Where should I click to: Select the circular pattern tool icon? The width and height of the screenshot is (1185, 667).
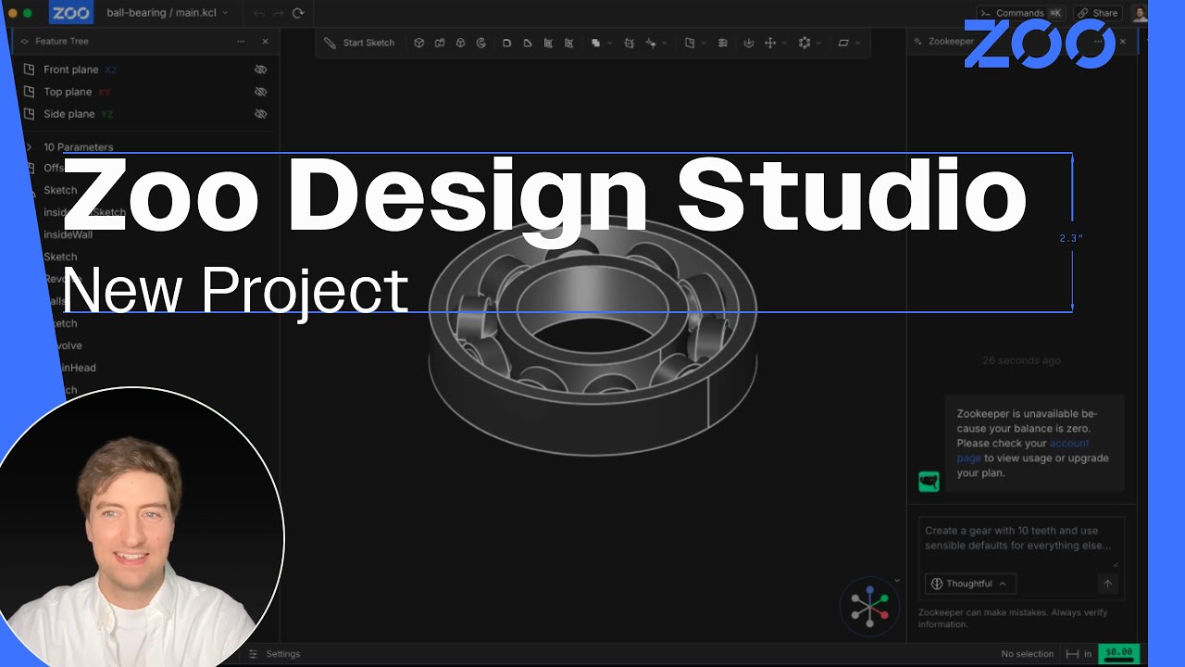(x=804, y=43)
